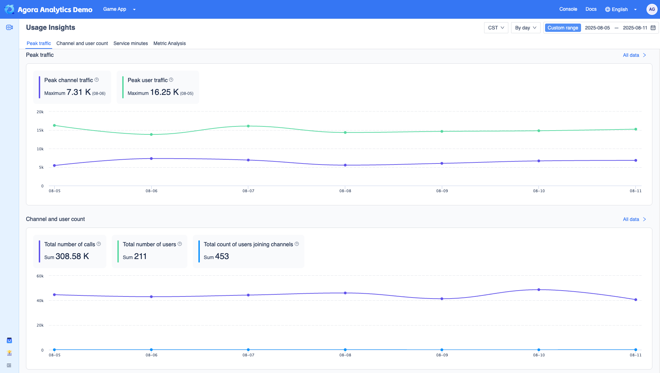Toggle Total count of users joining channels card
The height and width of the screenshot is (373, 660).
[x=249, y=251]
